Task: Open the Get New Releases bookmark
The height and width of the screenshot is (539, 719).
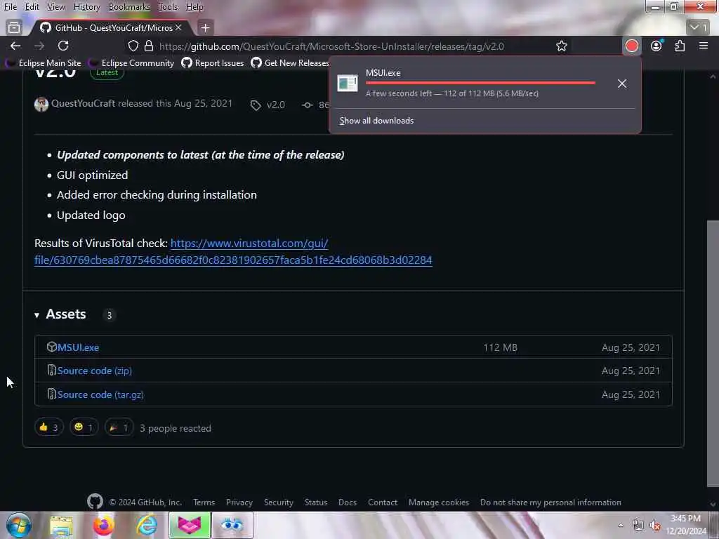Action: [x=290, y=63]
